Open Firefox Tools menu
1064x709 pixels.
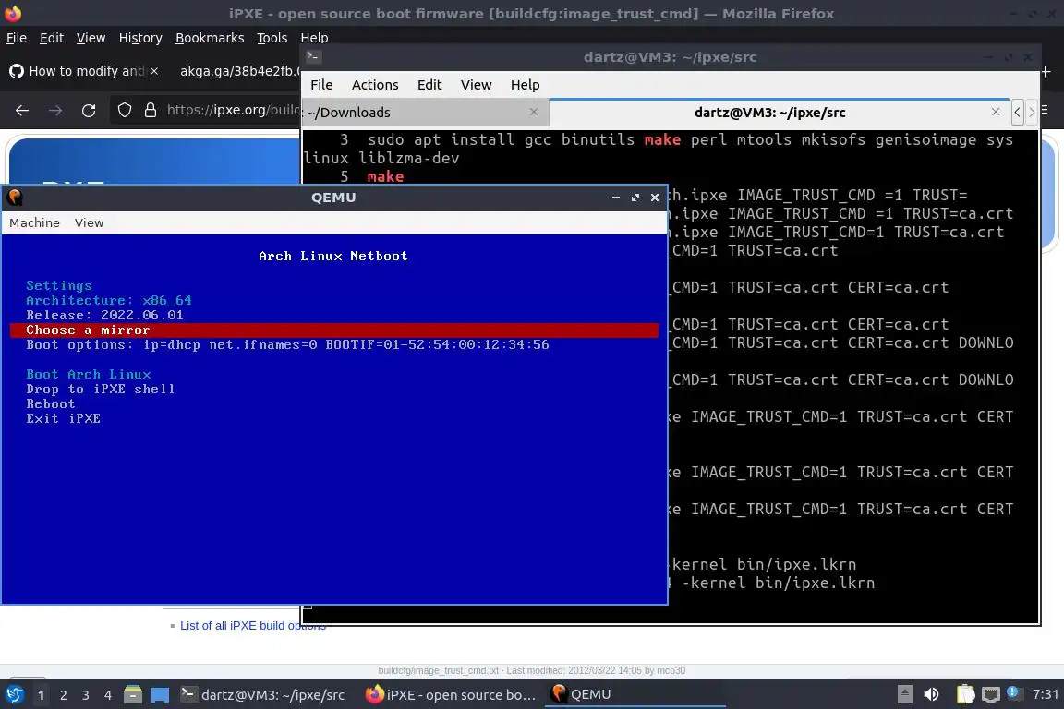tap(272, 38)
